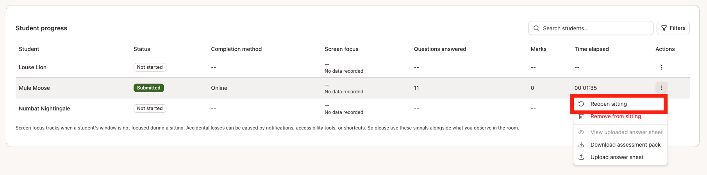This screenshot has height=175, width=707.
Task: Click the Completion method column header
Action: (236, 49)
